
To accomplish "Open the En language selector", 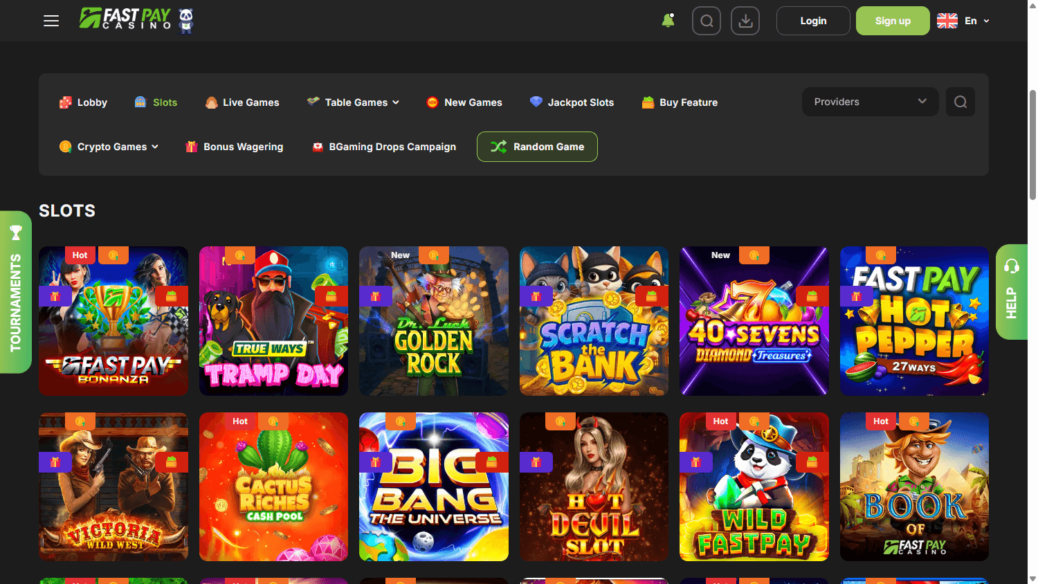I will click(x=963, y=21).
